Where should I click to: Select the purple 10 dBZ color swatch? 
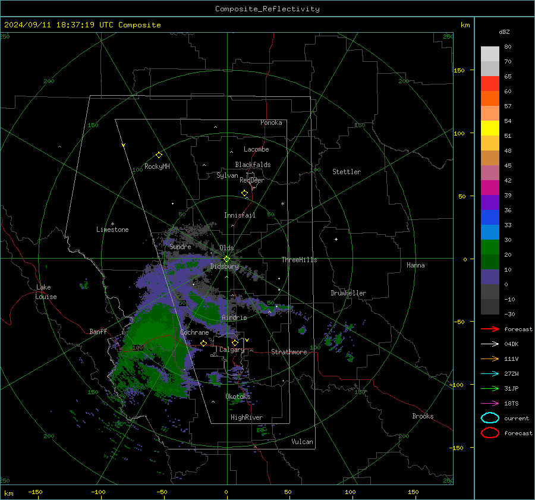tap(490, 277)
